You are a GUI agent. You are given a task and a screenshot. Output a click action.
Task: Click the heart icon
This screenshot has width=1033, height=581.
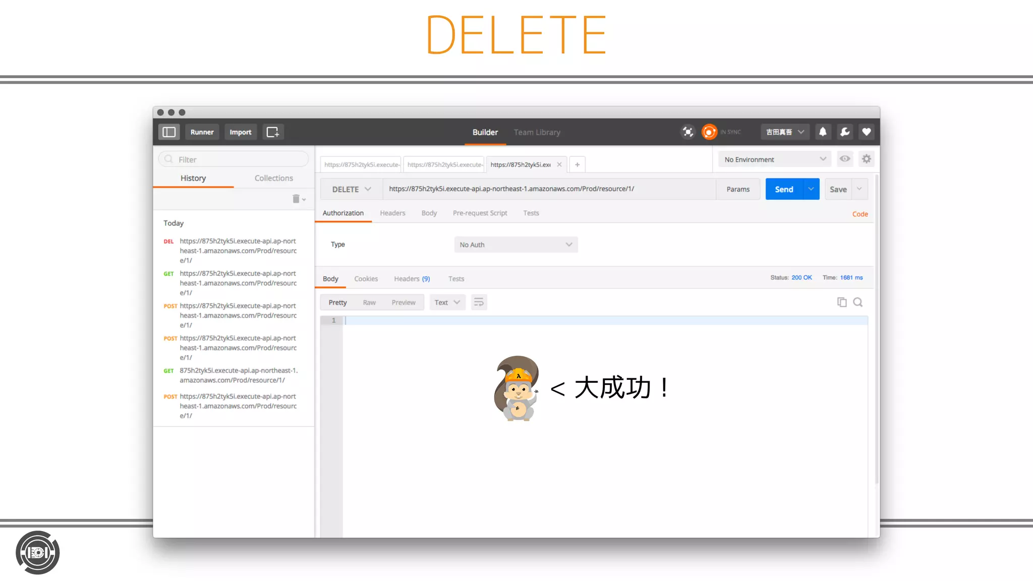click(867, 132)
